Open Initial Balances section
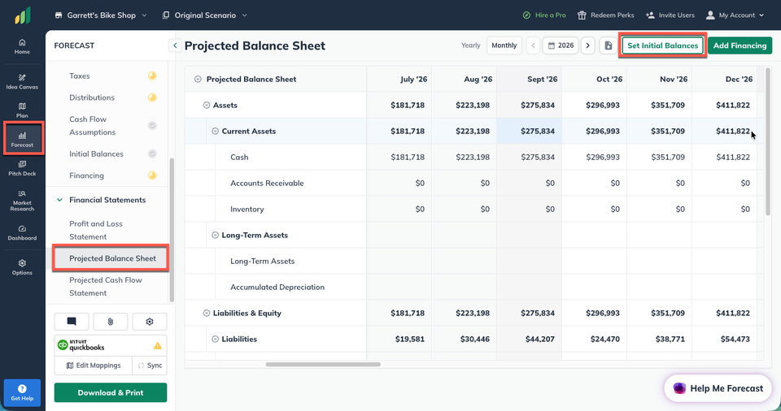 coord(96,154)
